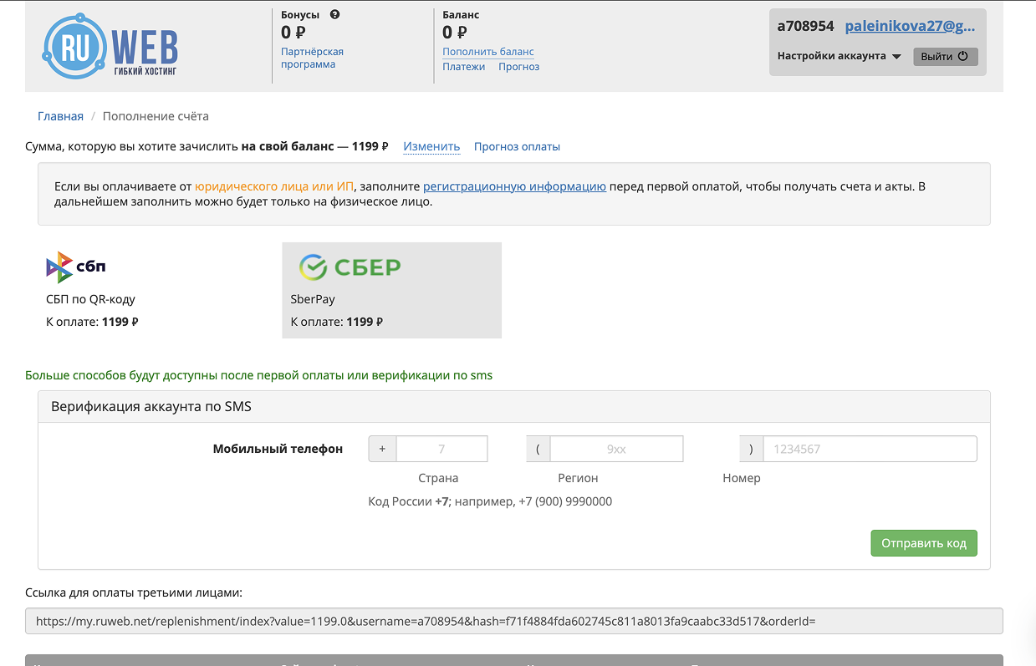Focus the Регион code input field

point(615,449)
